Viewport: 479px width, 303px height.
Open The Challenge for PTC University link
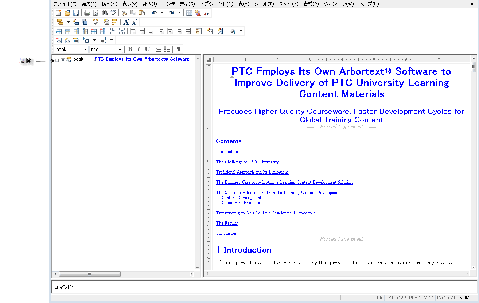[247, 162]
